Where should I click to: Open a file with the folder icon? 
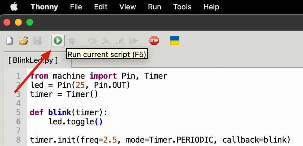23,41
